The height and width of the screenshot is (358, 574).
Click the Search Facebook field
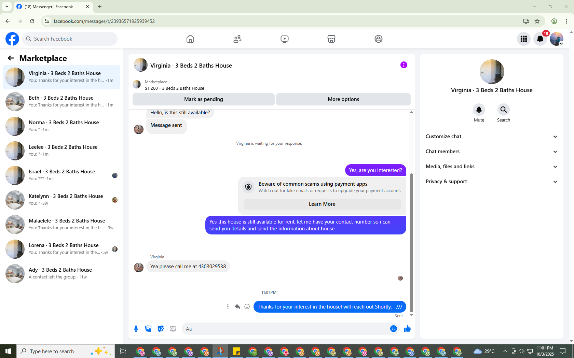(x=70, y=39)
